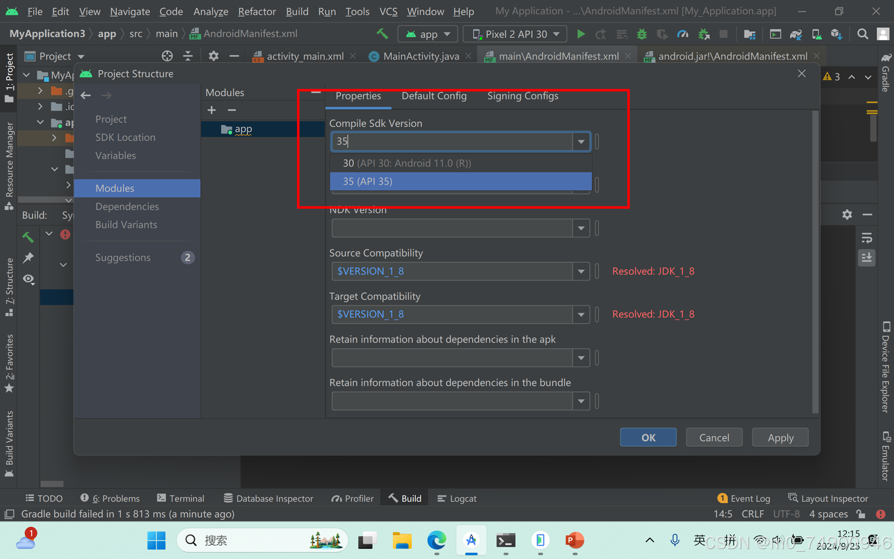894x559 pixels.
Task: Switch to the Signing Configs tab
Action: [522, 96]
